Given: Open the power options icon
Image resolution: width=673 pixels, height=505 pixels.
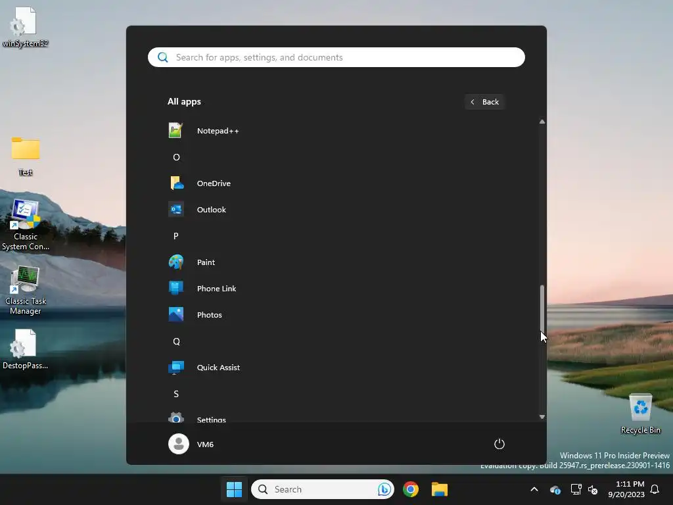Looking at the screenshot, I should 499,444.
